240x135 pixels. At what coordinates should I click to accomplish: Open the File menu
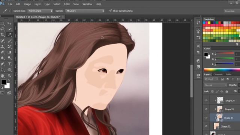[10, 4]
